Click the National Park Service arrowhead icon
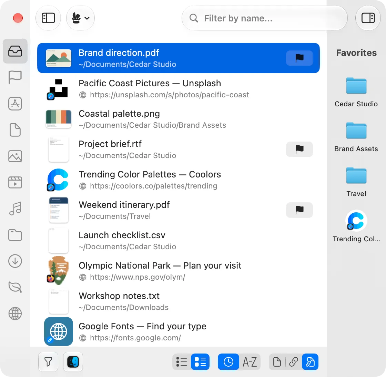 tap(58, 271)
